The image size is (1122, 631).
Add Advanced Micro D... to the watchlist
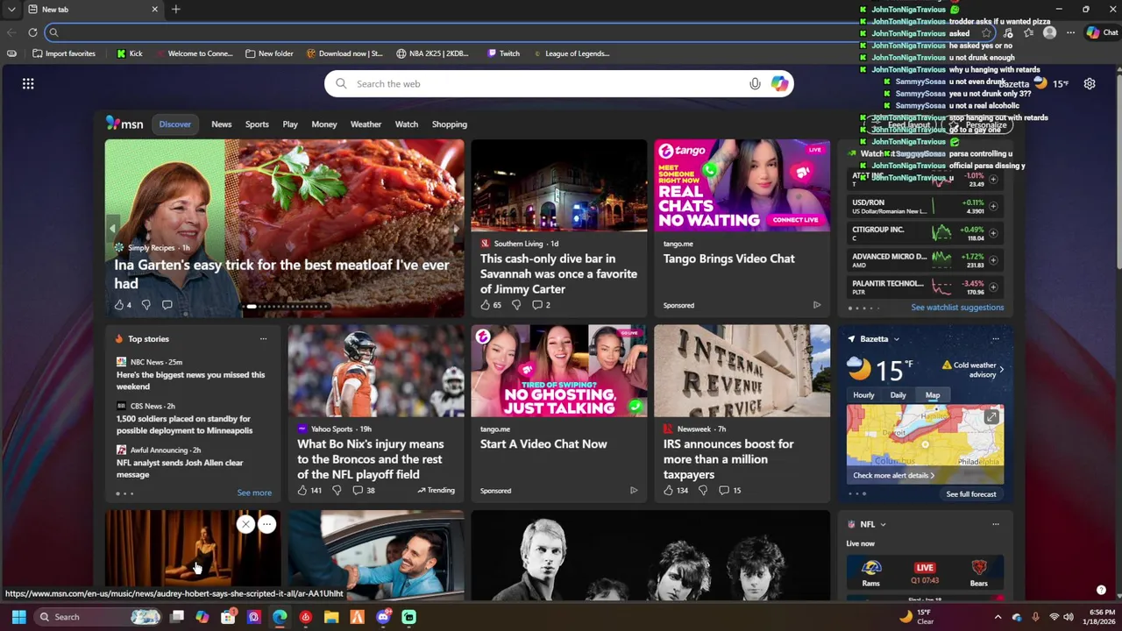tap(993, 260)
